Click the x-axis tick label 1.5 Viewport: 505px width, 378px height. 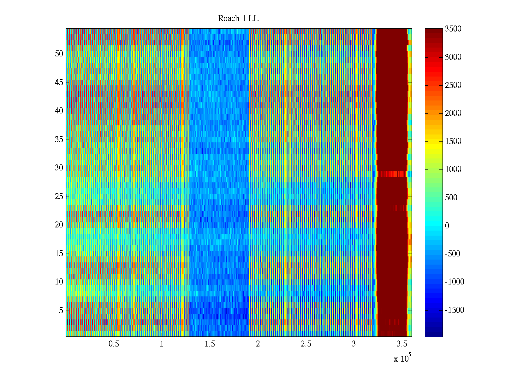pos(210,344)
